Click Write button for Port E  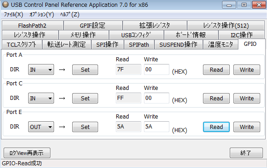247,127
